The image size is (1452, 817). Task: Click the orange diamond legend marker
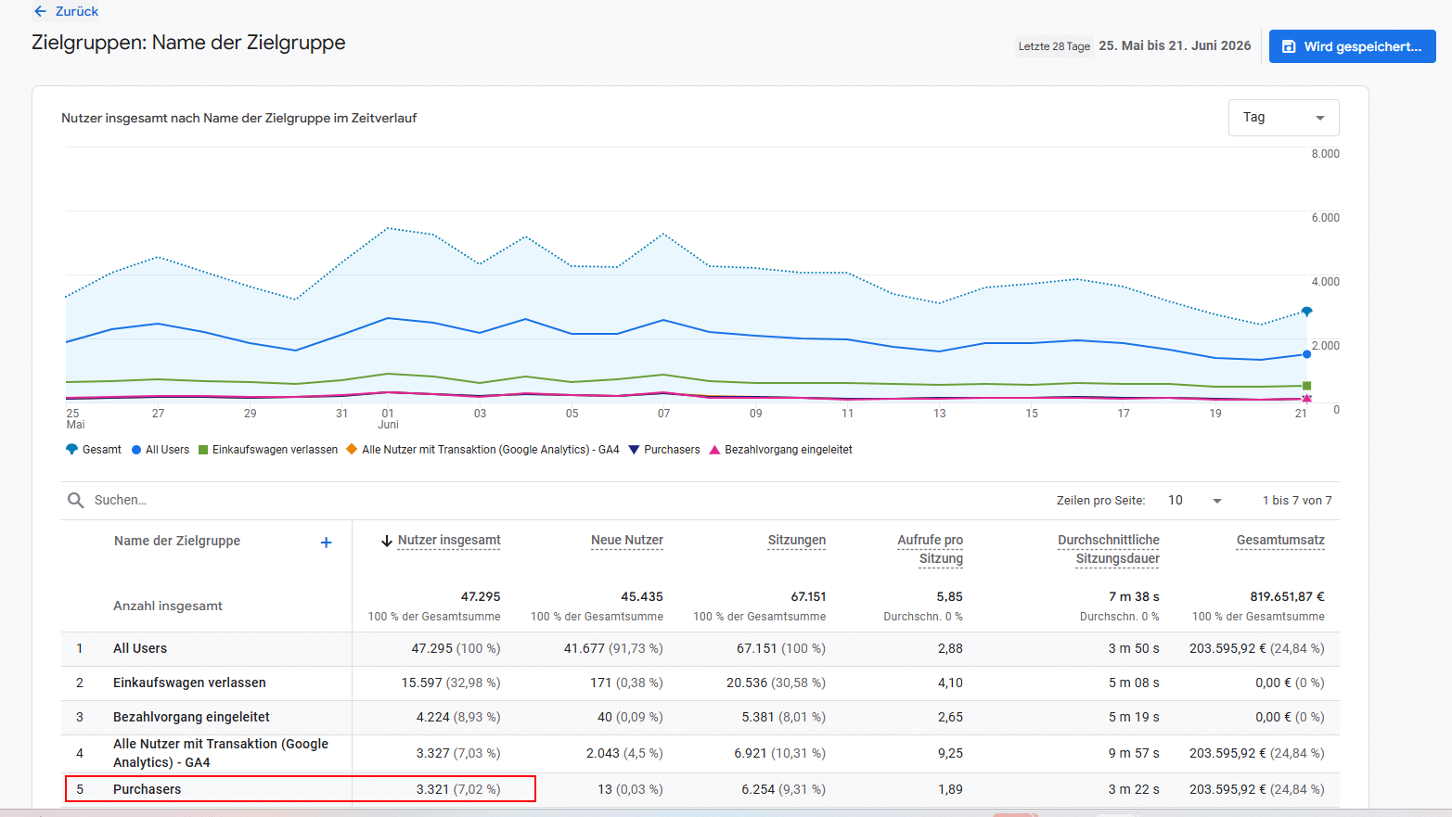[x=352, y=449]
